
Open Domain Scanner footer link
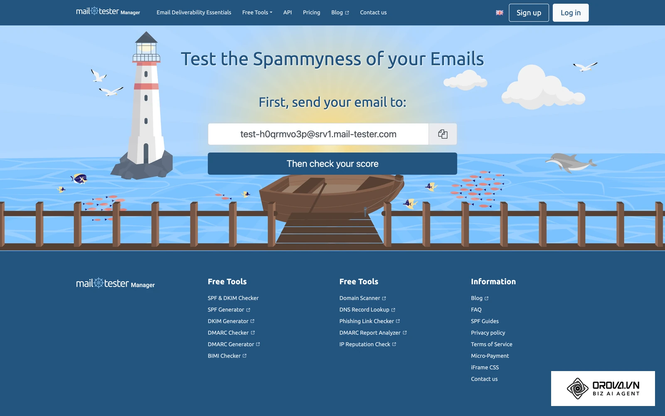click(363, 298)
